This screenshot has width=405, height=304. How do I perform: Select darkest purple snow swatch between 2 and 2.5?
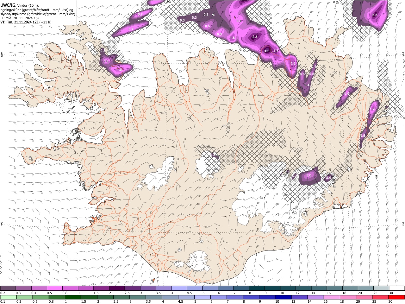117,288
